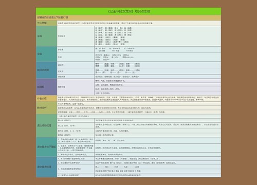Select the tan subtitle row under the title
The image size is (257, 185).
(128, 17)
